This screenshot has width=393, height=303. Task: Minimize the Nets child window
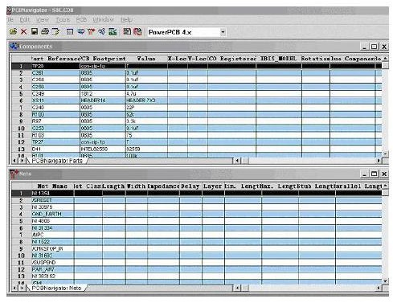364,174
